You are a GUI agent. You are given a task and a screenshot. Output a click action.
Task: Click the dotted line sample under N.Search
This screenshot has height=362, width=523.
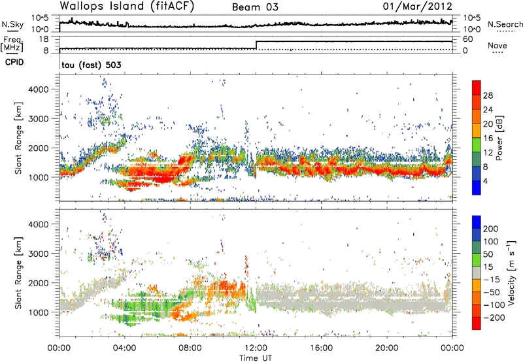506,31
